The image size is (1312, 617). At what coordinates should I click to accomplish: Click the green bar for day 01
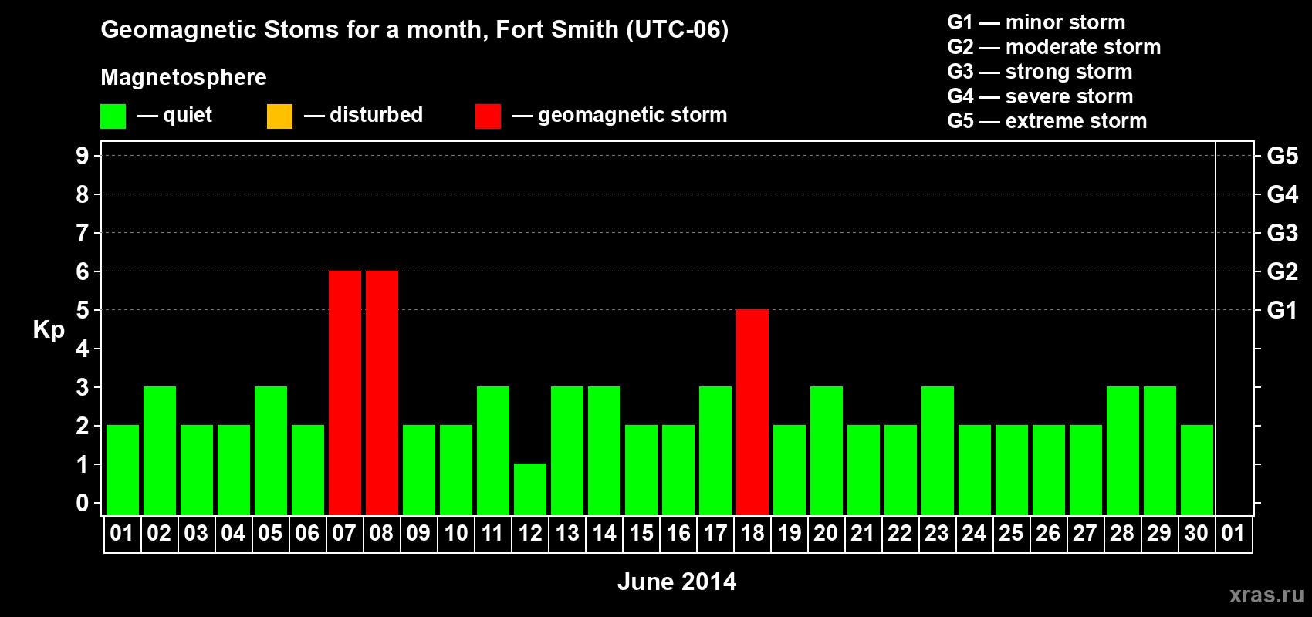[x=123, y=470]
